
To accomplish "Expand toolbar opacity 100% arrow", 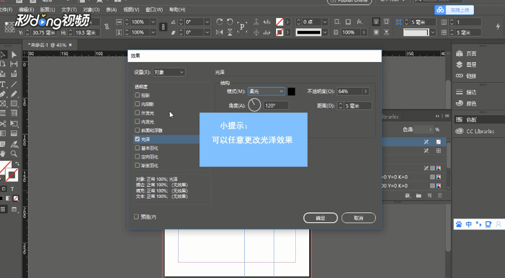I will click(364, 32).
